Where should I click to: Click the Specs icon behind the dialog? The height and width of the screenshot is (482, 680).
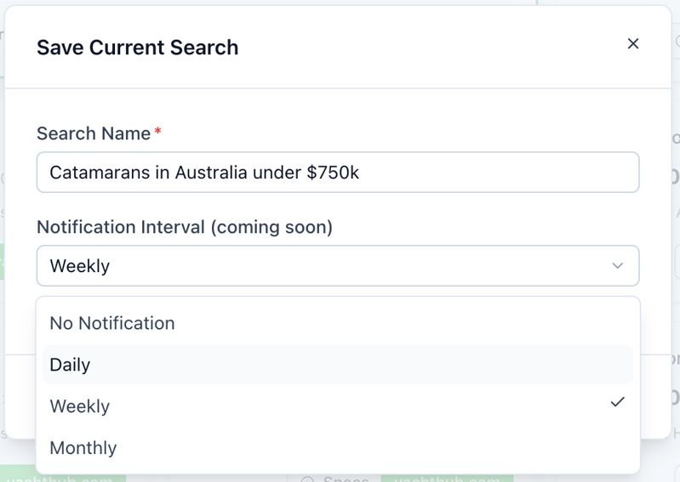point(308,479)
